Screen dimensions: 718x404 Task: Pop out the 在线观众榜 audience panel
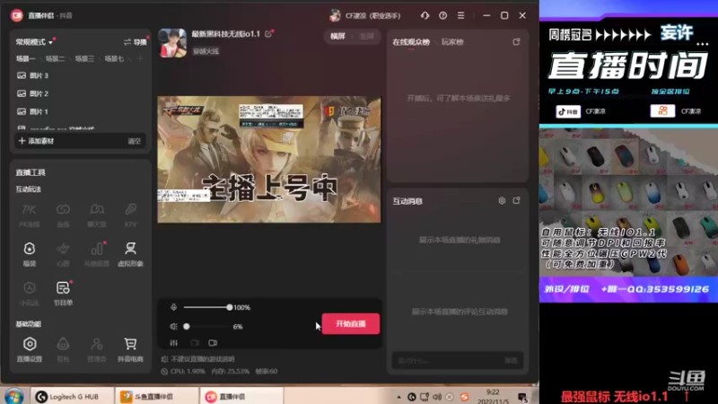pos(517,41)
